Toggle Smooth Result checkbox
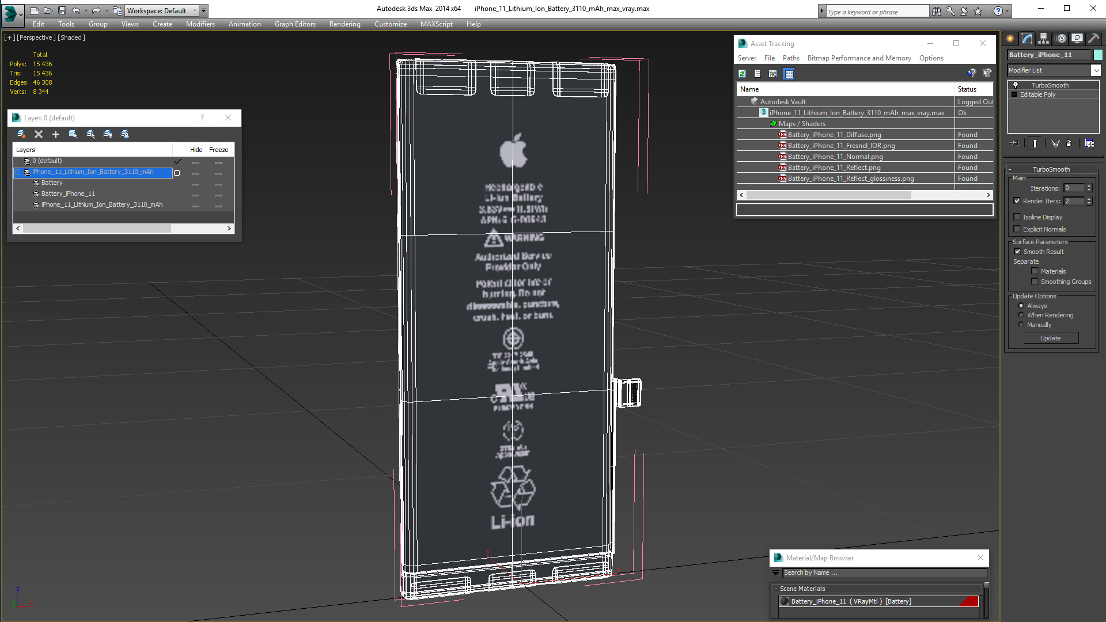The image size is (1106, 622). (1017, 252)
